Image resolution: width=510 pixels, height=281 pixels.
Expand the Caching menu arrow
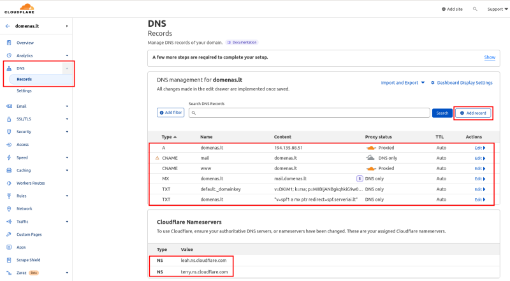coord(67,170)
